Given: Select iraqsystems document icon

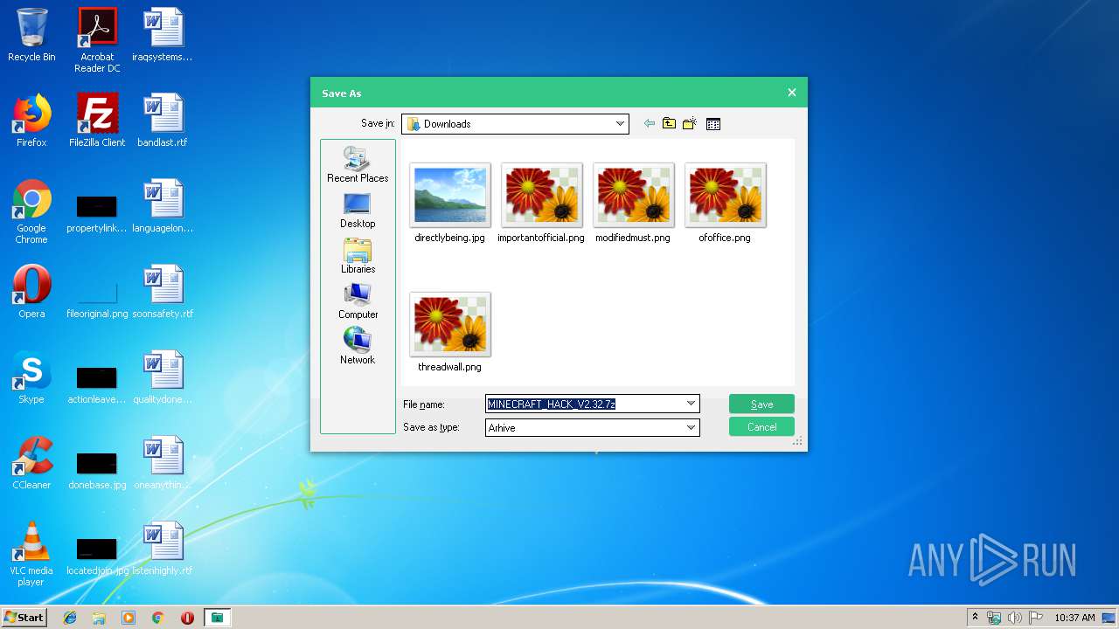Looking at the screenshot, I should point(163,36).
